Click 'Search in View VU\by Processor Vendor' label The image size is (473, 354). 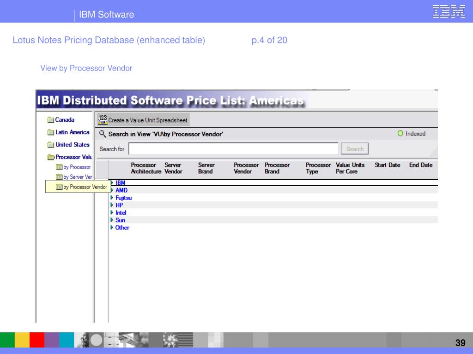tap(166, 134)
